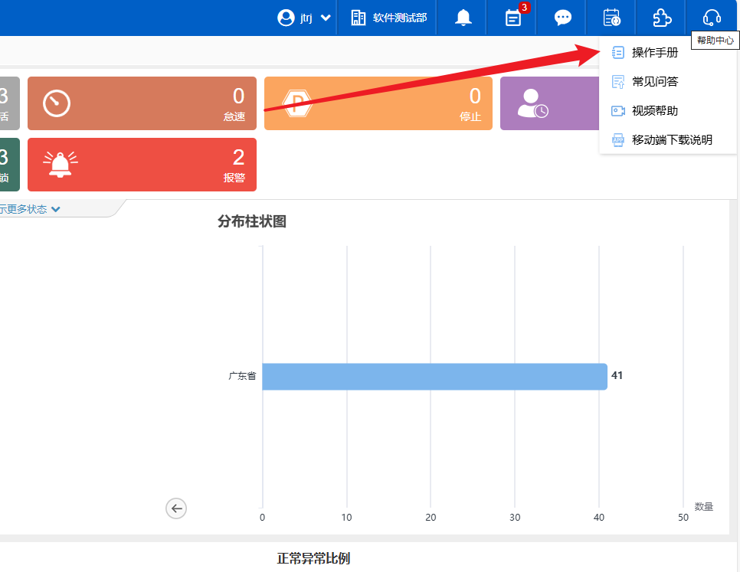Click the calendar schedule icon in header

611,18
